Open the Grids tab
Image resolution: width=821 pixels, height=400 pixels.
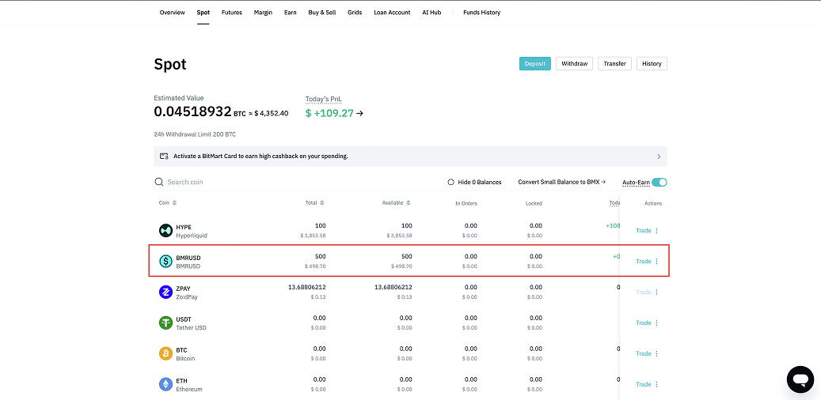(x=355, y=13)
